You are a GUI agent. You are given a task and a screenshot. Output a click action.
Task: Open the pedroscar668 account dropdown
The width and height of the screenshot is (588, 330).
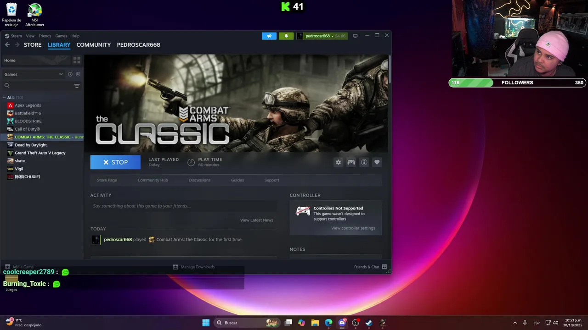[x=322, y=36]
